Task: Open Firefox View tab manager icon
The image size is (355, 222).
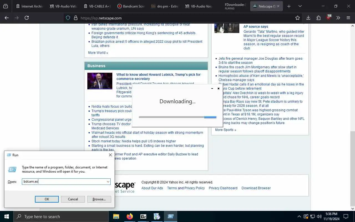Action: pyautogui.click(x=6, y=6)
